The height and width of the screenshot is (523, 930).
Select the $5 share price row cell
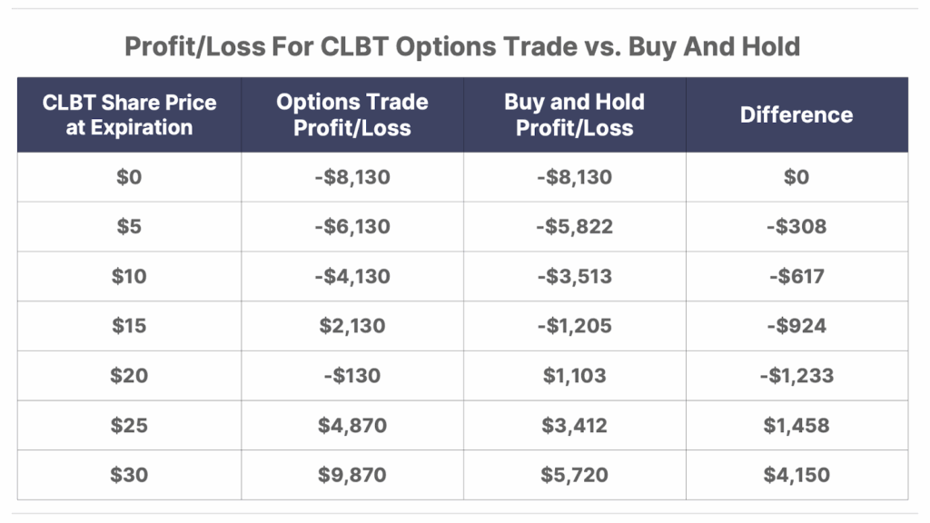click(129, 226)
